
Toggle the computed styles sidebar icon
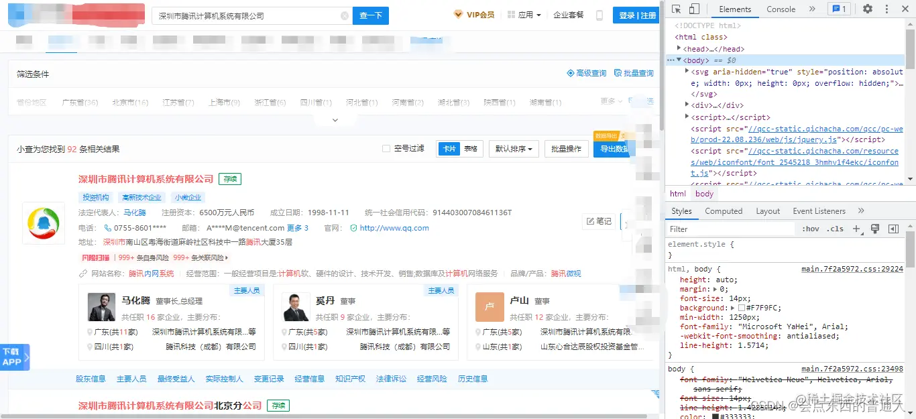(x=893, y=229)
